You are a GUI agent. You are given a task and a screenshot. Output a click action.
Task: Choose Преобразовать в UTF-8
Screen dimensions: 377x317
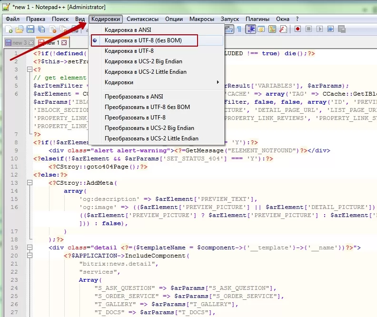pyautogui.click(x=157, y=118)
